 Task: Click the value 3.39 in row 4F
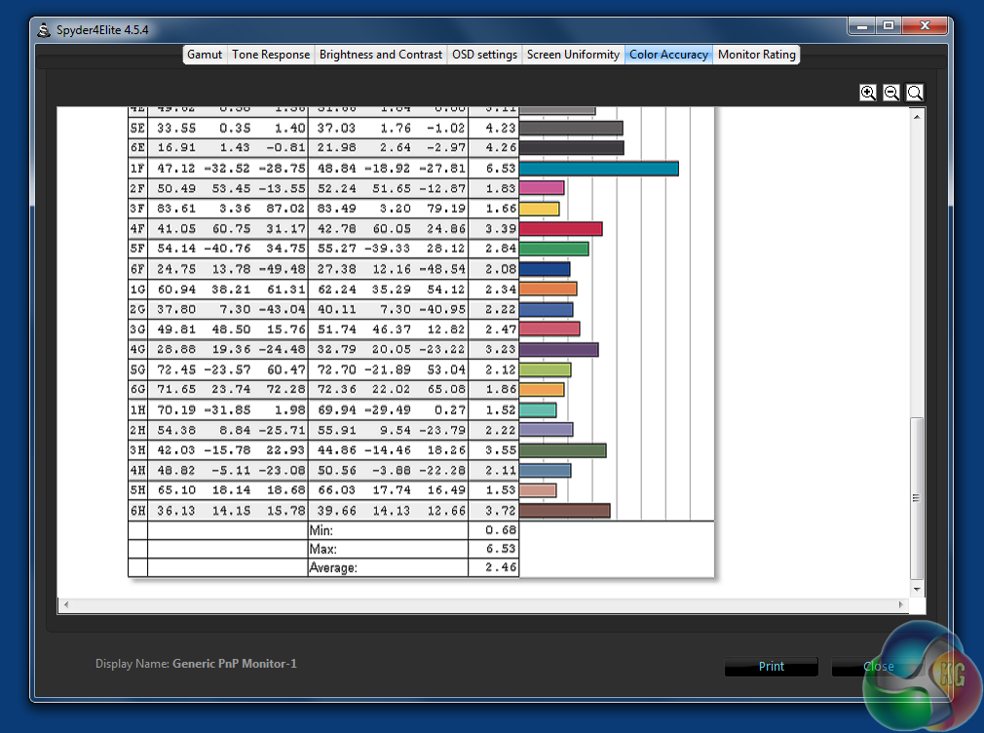(500, 229)
